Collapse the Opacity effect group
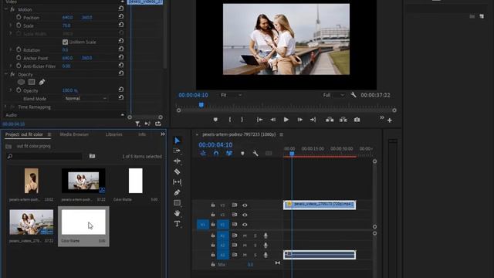This screenshot has height=278, width=494. point(5,74)
